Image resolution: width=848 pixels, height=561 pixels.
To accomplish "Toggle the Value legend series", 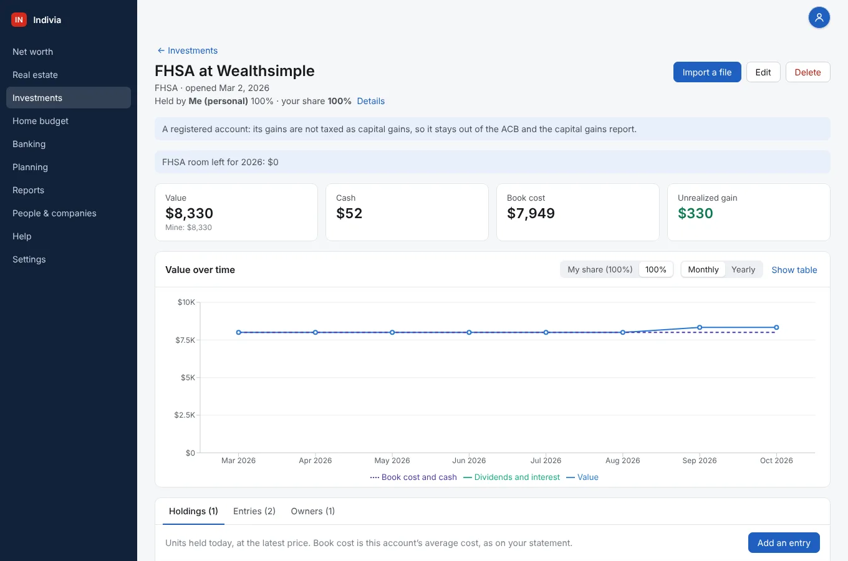I will pyautogui.click(x=582, y=477).
